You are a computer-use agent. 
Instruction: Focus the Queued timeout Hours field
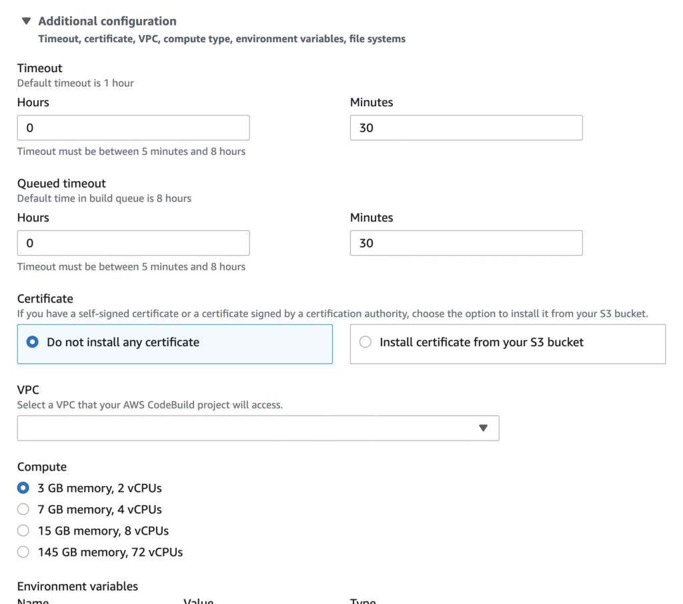tap(133, 243)
